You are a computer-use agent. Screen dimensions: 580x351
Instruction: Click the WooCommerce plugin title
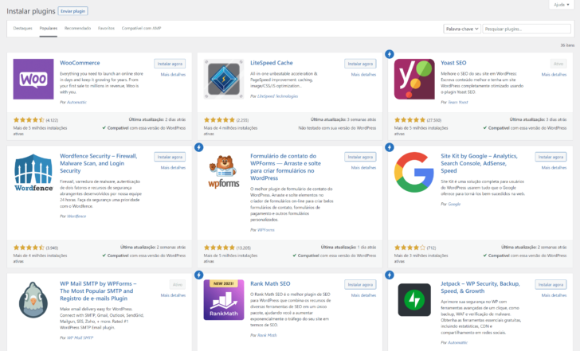pos(80,63)
